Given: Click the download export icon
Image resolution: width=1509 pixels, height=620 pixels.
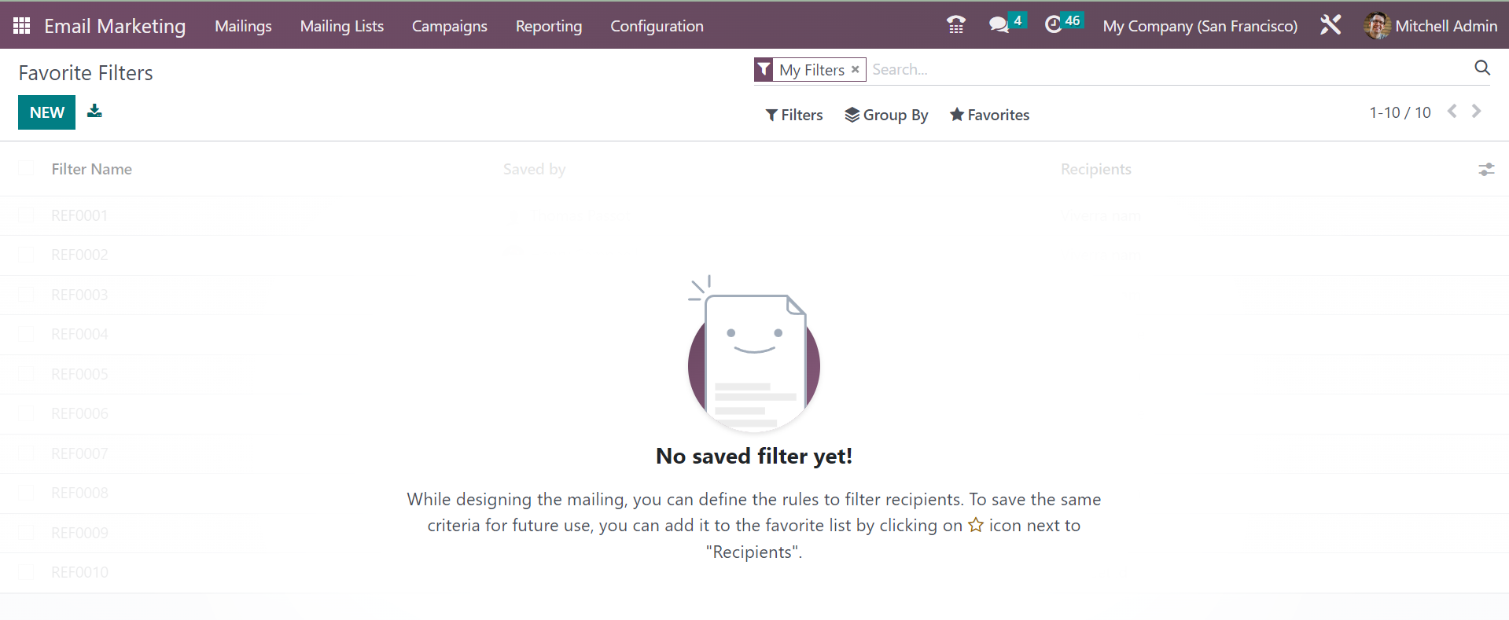Looking at the screenshot, I should coord(94,111).
